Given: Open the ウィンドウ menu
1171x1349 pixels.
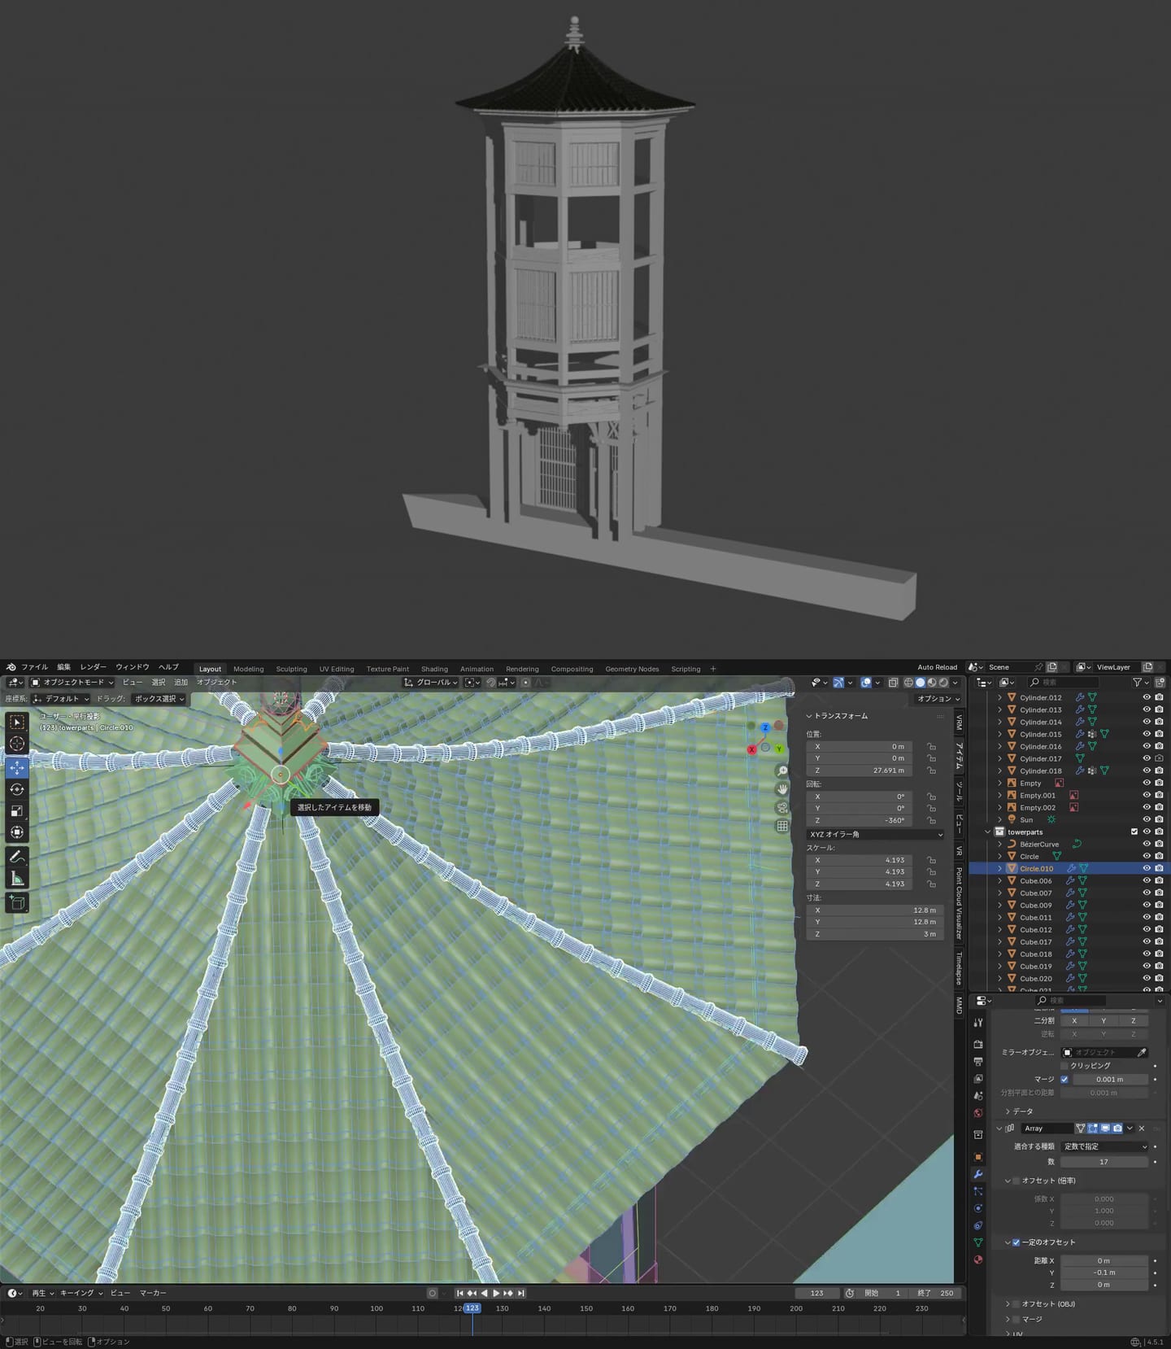Looking at the screenshot, I should 133,667.
